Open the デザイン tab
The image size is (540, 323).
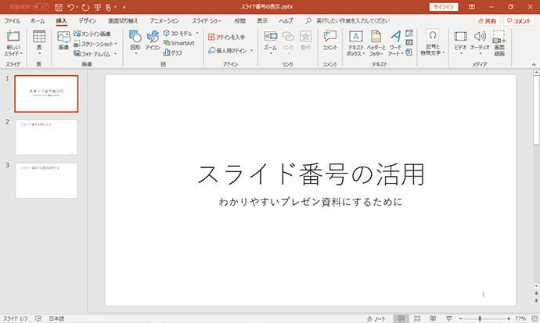tap(87, 21)
